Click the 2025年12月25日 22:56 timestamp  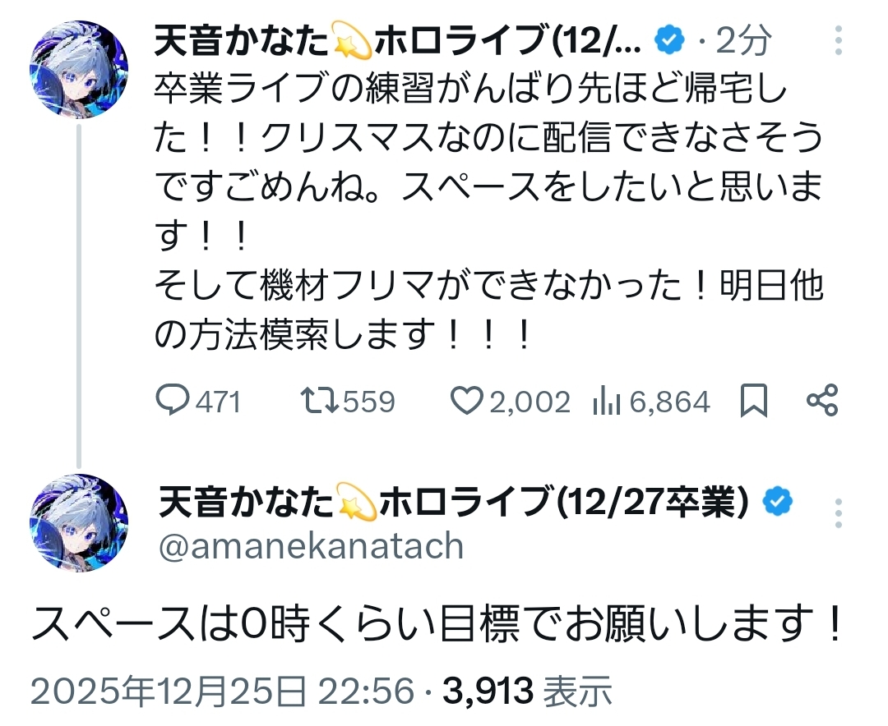(x=222, y=692)
